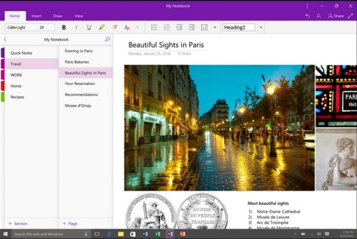Share the notebook
This screenshot has height=239, width=357.
[336, 16]
